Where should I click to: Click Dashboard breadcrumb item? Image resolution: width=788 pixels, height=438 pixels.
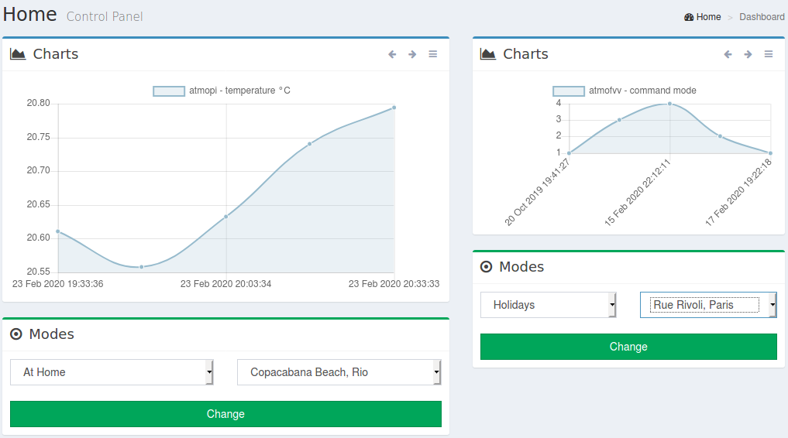point(762,17)
